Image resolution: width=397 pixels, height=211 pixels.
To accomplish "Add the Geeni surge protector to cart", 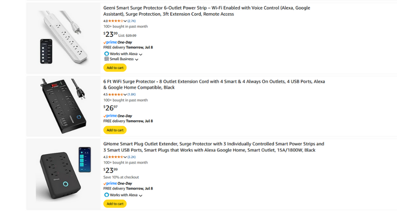I will (x=115, y=68).
